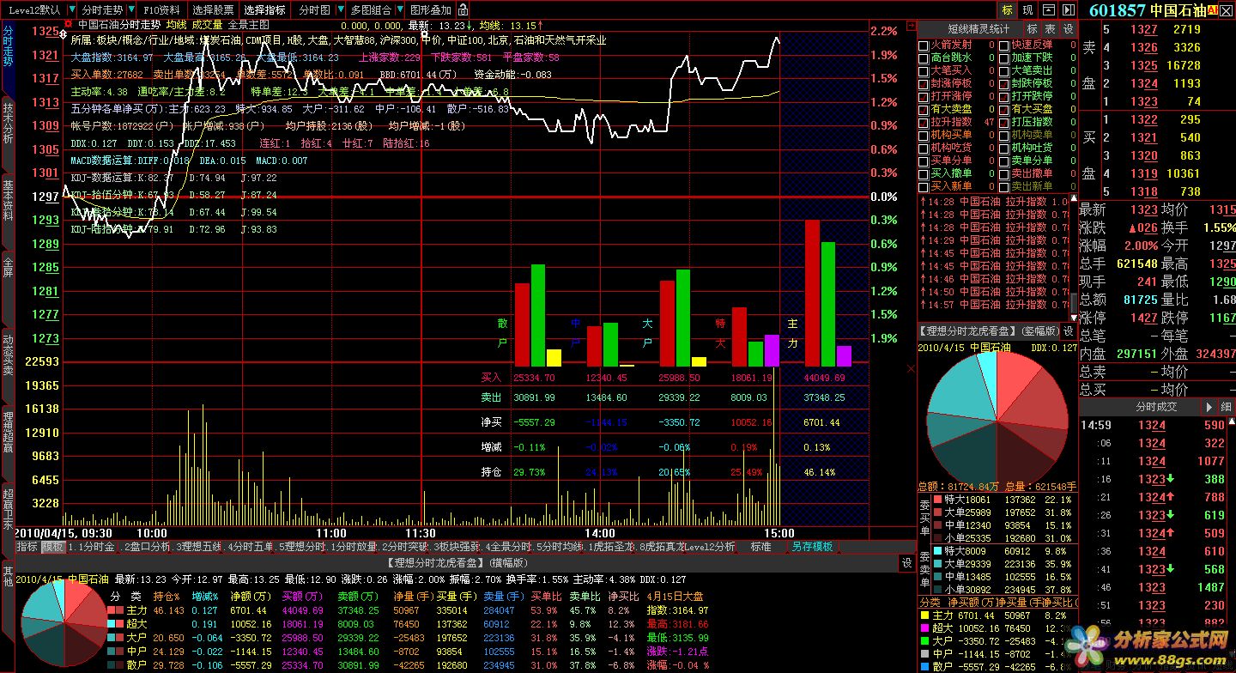
Task: Click buy level 4 price 1319
Action: pyautogui.click(x=1143, y=173)
